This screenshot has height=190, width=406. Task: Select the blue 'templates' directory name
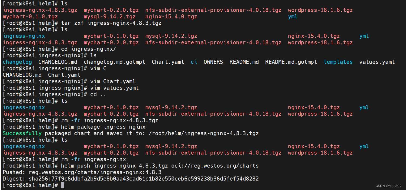pyautogui.click(x=338, y=62)
